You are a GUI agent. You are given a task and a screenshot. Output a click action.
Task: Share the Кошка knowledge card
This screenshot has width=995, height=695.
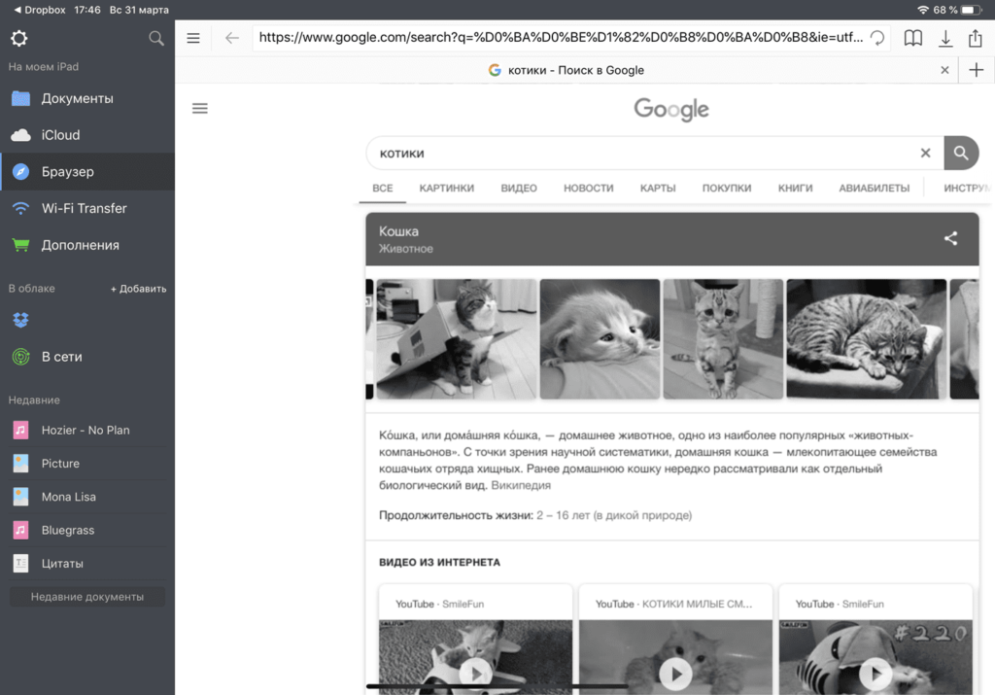pos(950,239)
